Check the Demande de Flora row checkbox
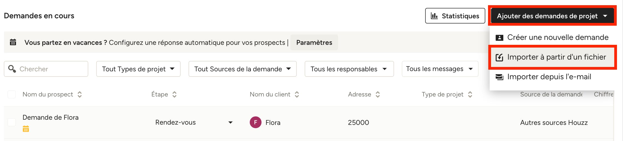Viewport: 623px width, 141px height. [x=11, y=122]
